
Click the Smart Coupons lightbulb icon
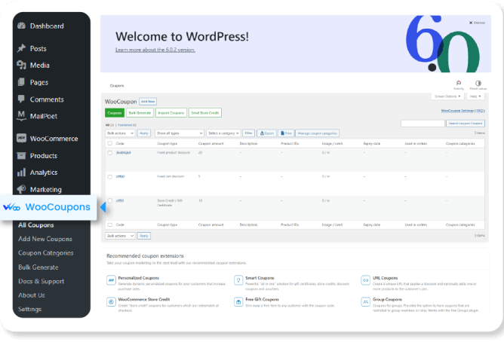(238, 280)
